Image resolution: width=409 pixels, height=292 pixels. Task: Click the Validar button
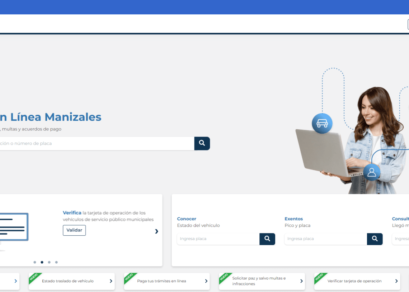(74, 230)
